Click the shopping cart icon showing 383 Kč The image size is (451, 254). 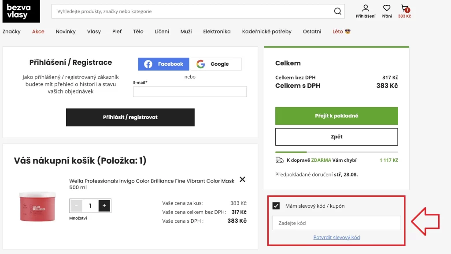pyautogui.click(x=405, y=8)
